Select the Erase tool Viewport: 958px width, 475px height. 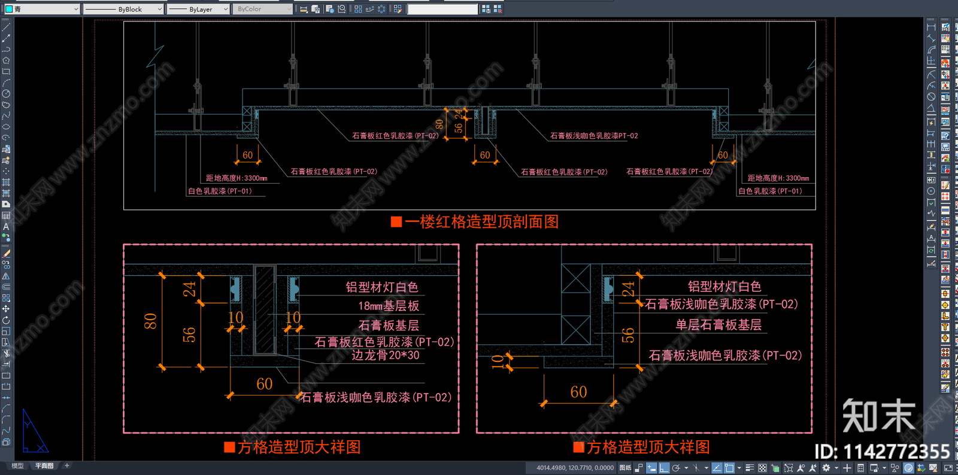pos(6,254)
